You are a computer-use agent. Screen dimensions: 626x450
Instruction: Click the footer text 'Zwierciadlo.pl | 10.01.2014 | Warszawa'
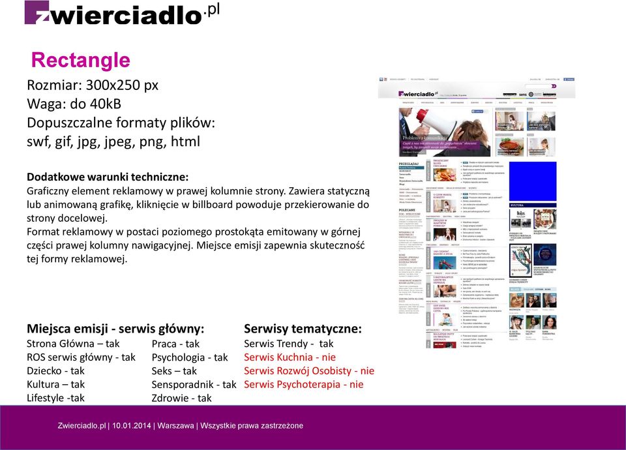[126, 426]
